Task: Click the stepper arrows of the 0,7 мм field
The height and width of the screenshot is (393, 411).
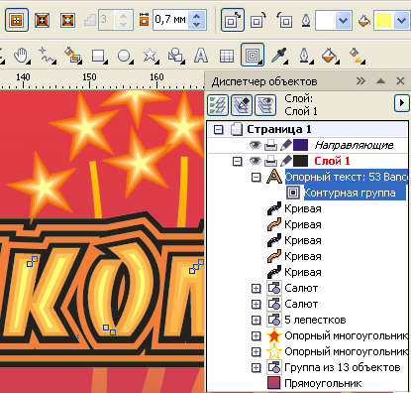Action: [197, 20]
